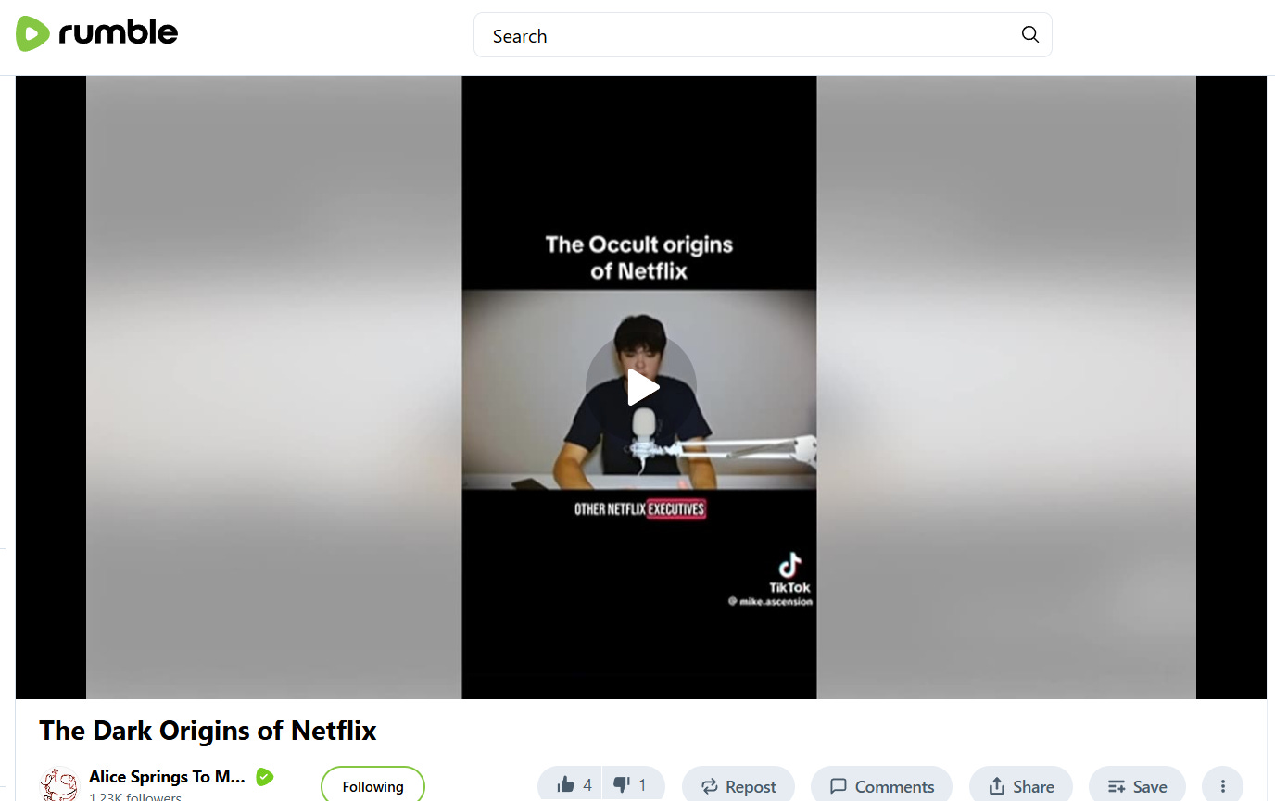Image resolution: width=1275 pixels, height=801 pixels.
Task: Click the Alice Springs channel avatar
Action: pyautogui.click(x=59, y=785)
